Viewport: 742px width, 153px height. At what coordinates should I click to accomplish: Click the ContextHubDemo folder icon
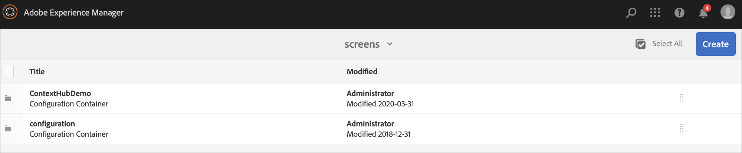click(x=8, y=98)
